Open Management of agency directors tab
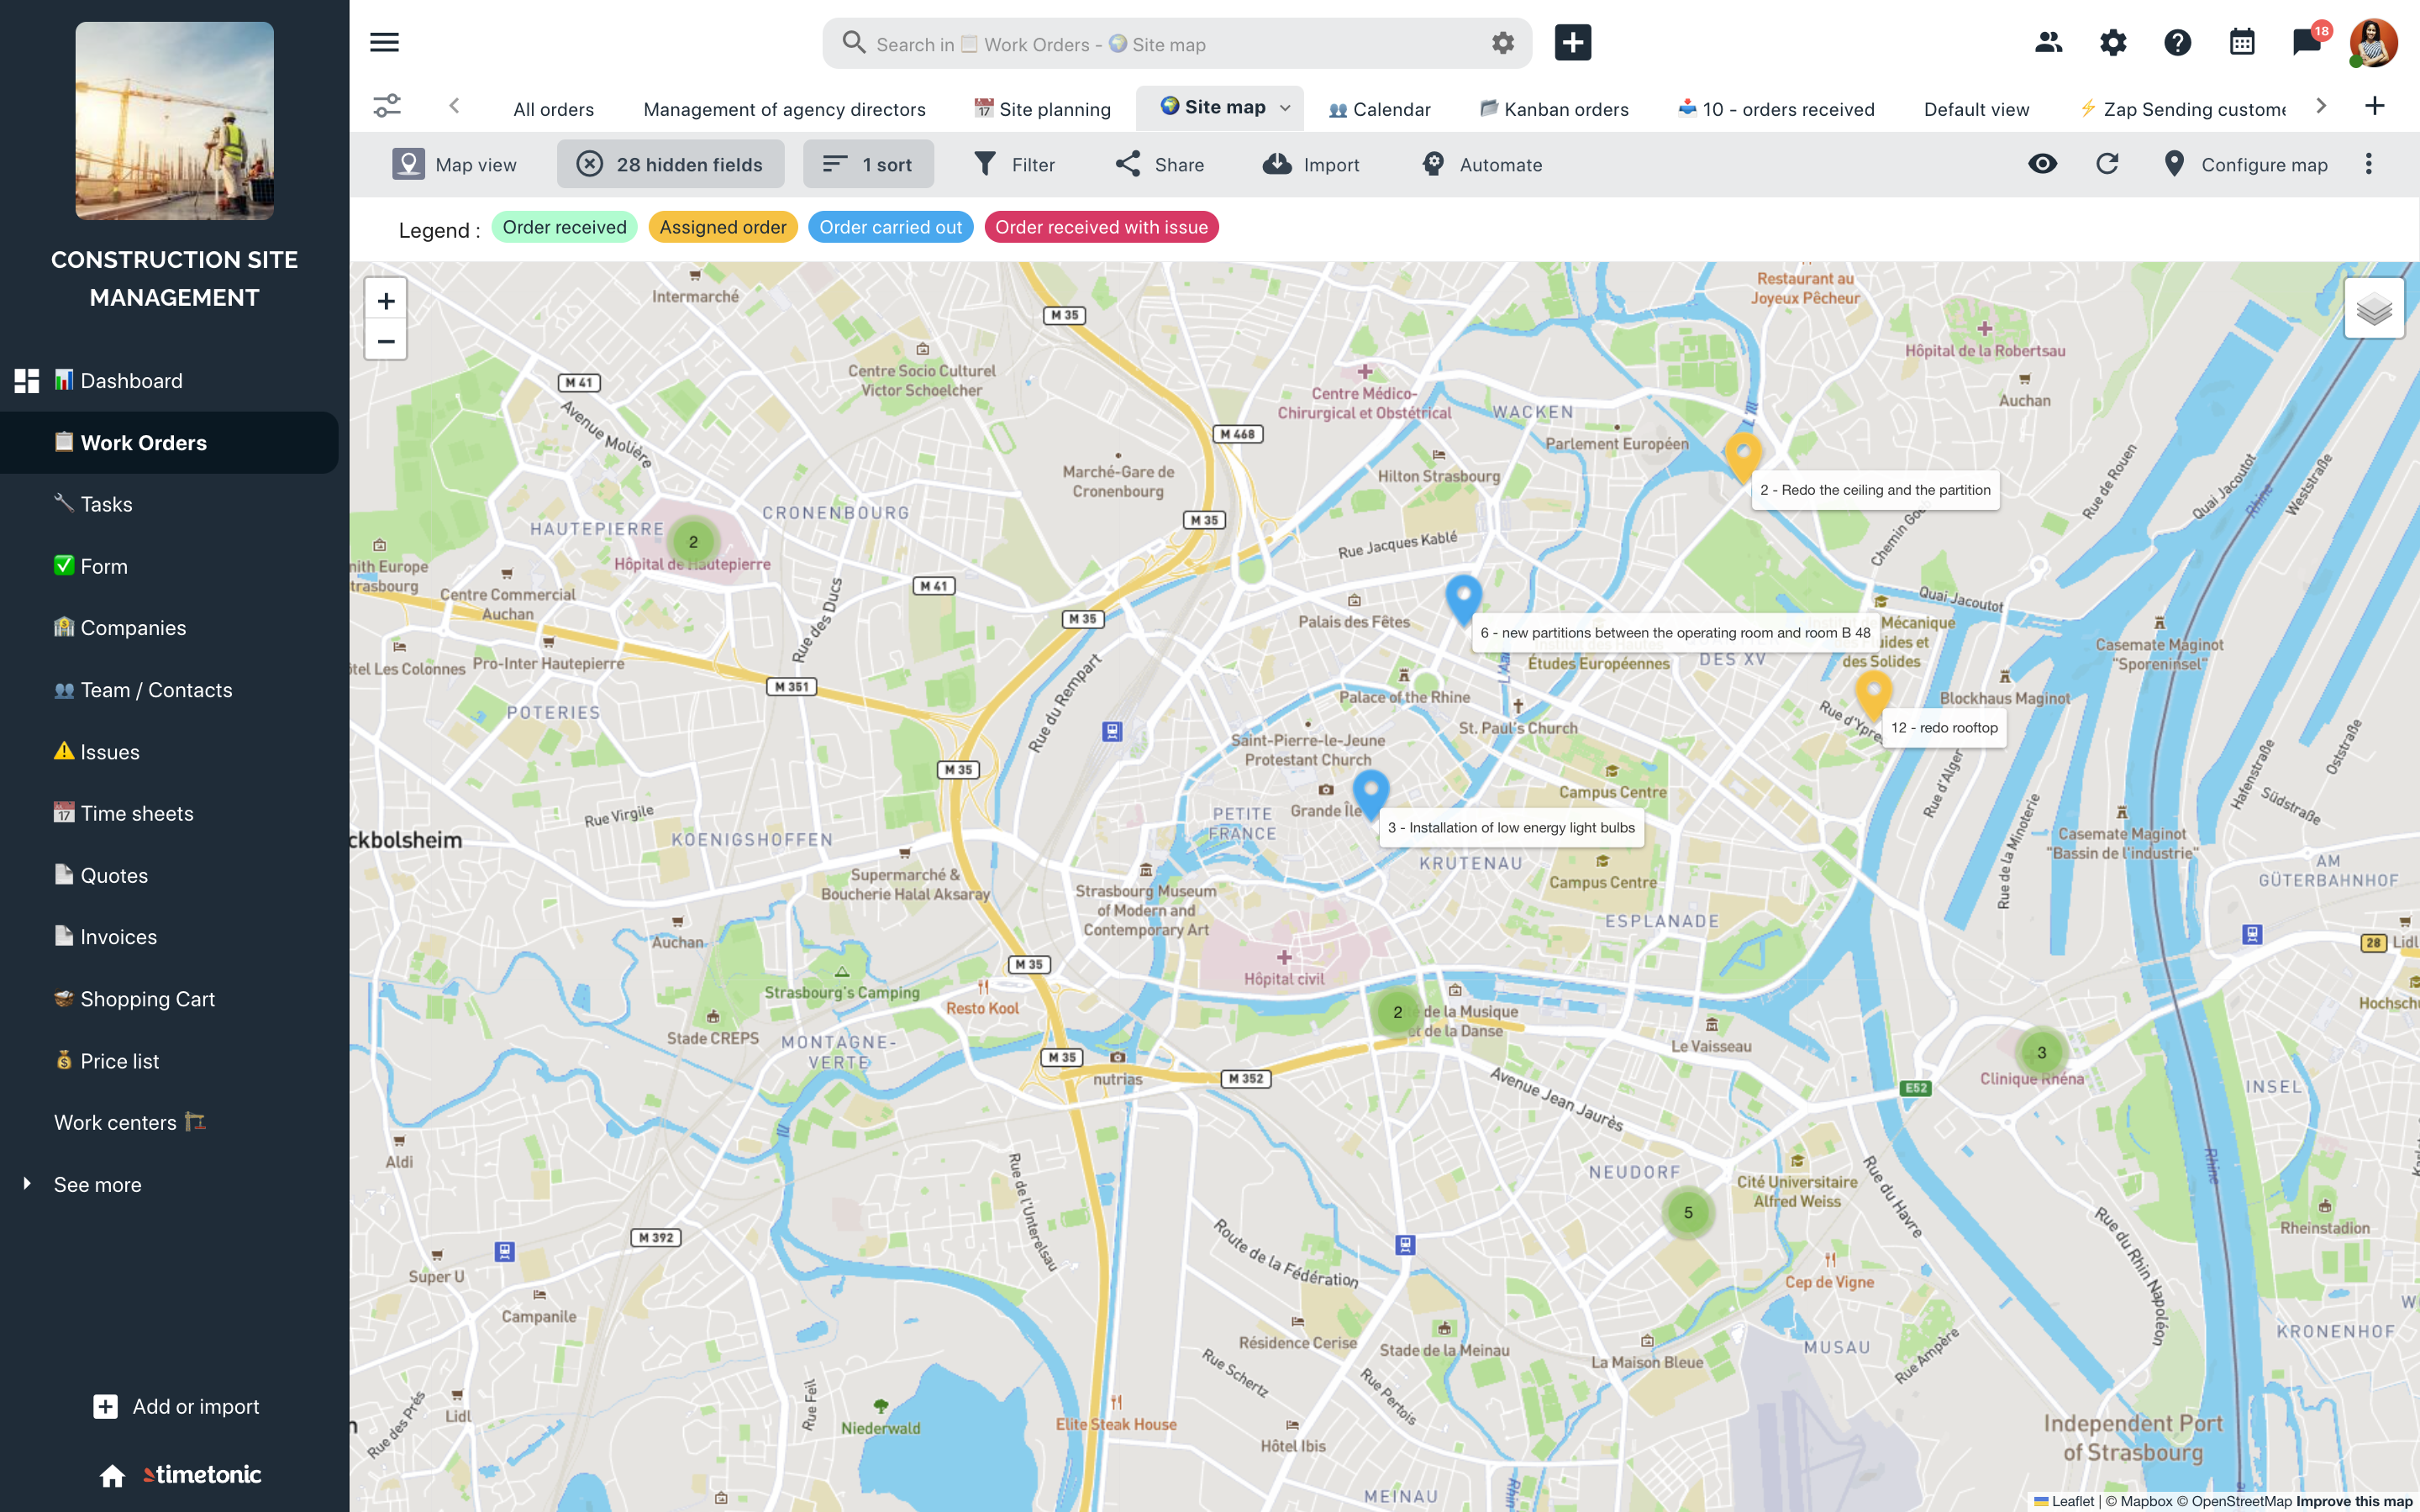The image size is (2420, 1512). pyautogui.click(x=784, y=109)
